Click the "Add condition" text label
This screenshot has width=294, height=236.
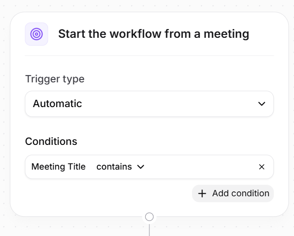(x=240, y=193)
